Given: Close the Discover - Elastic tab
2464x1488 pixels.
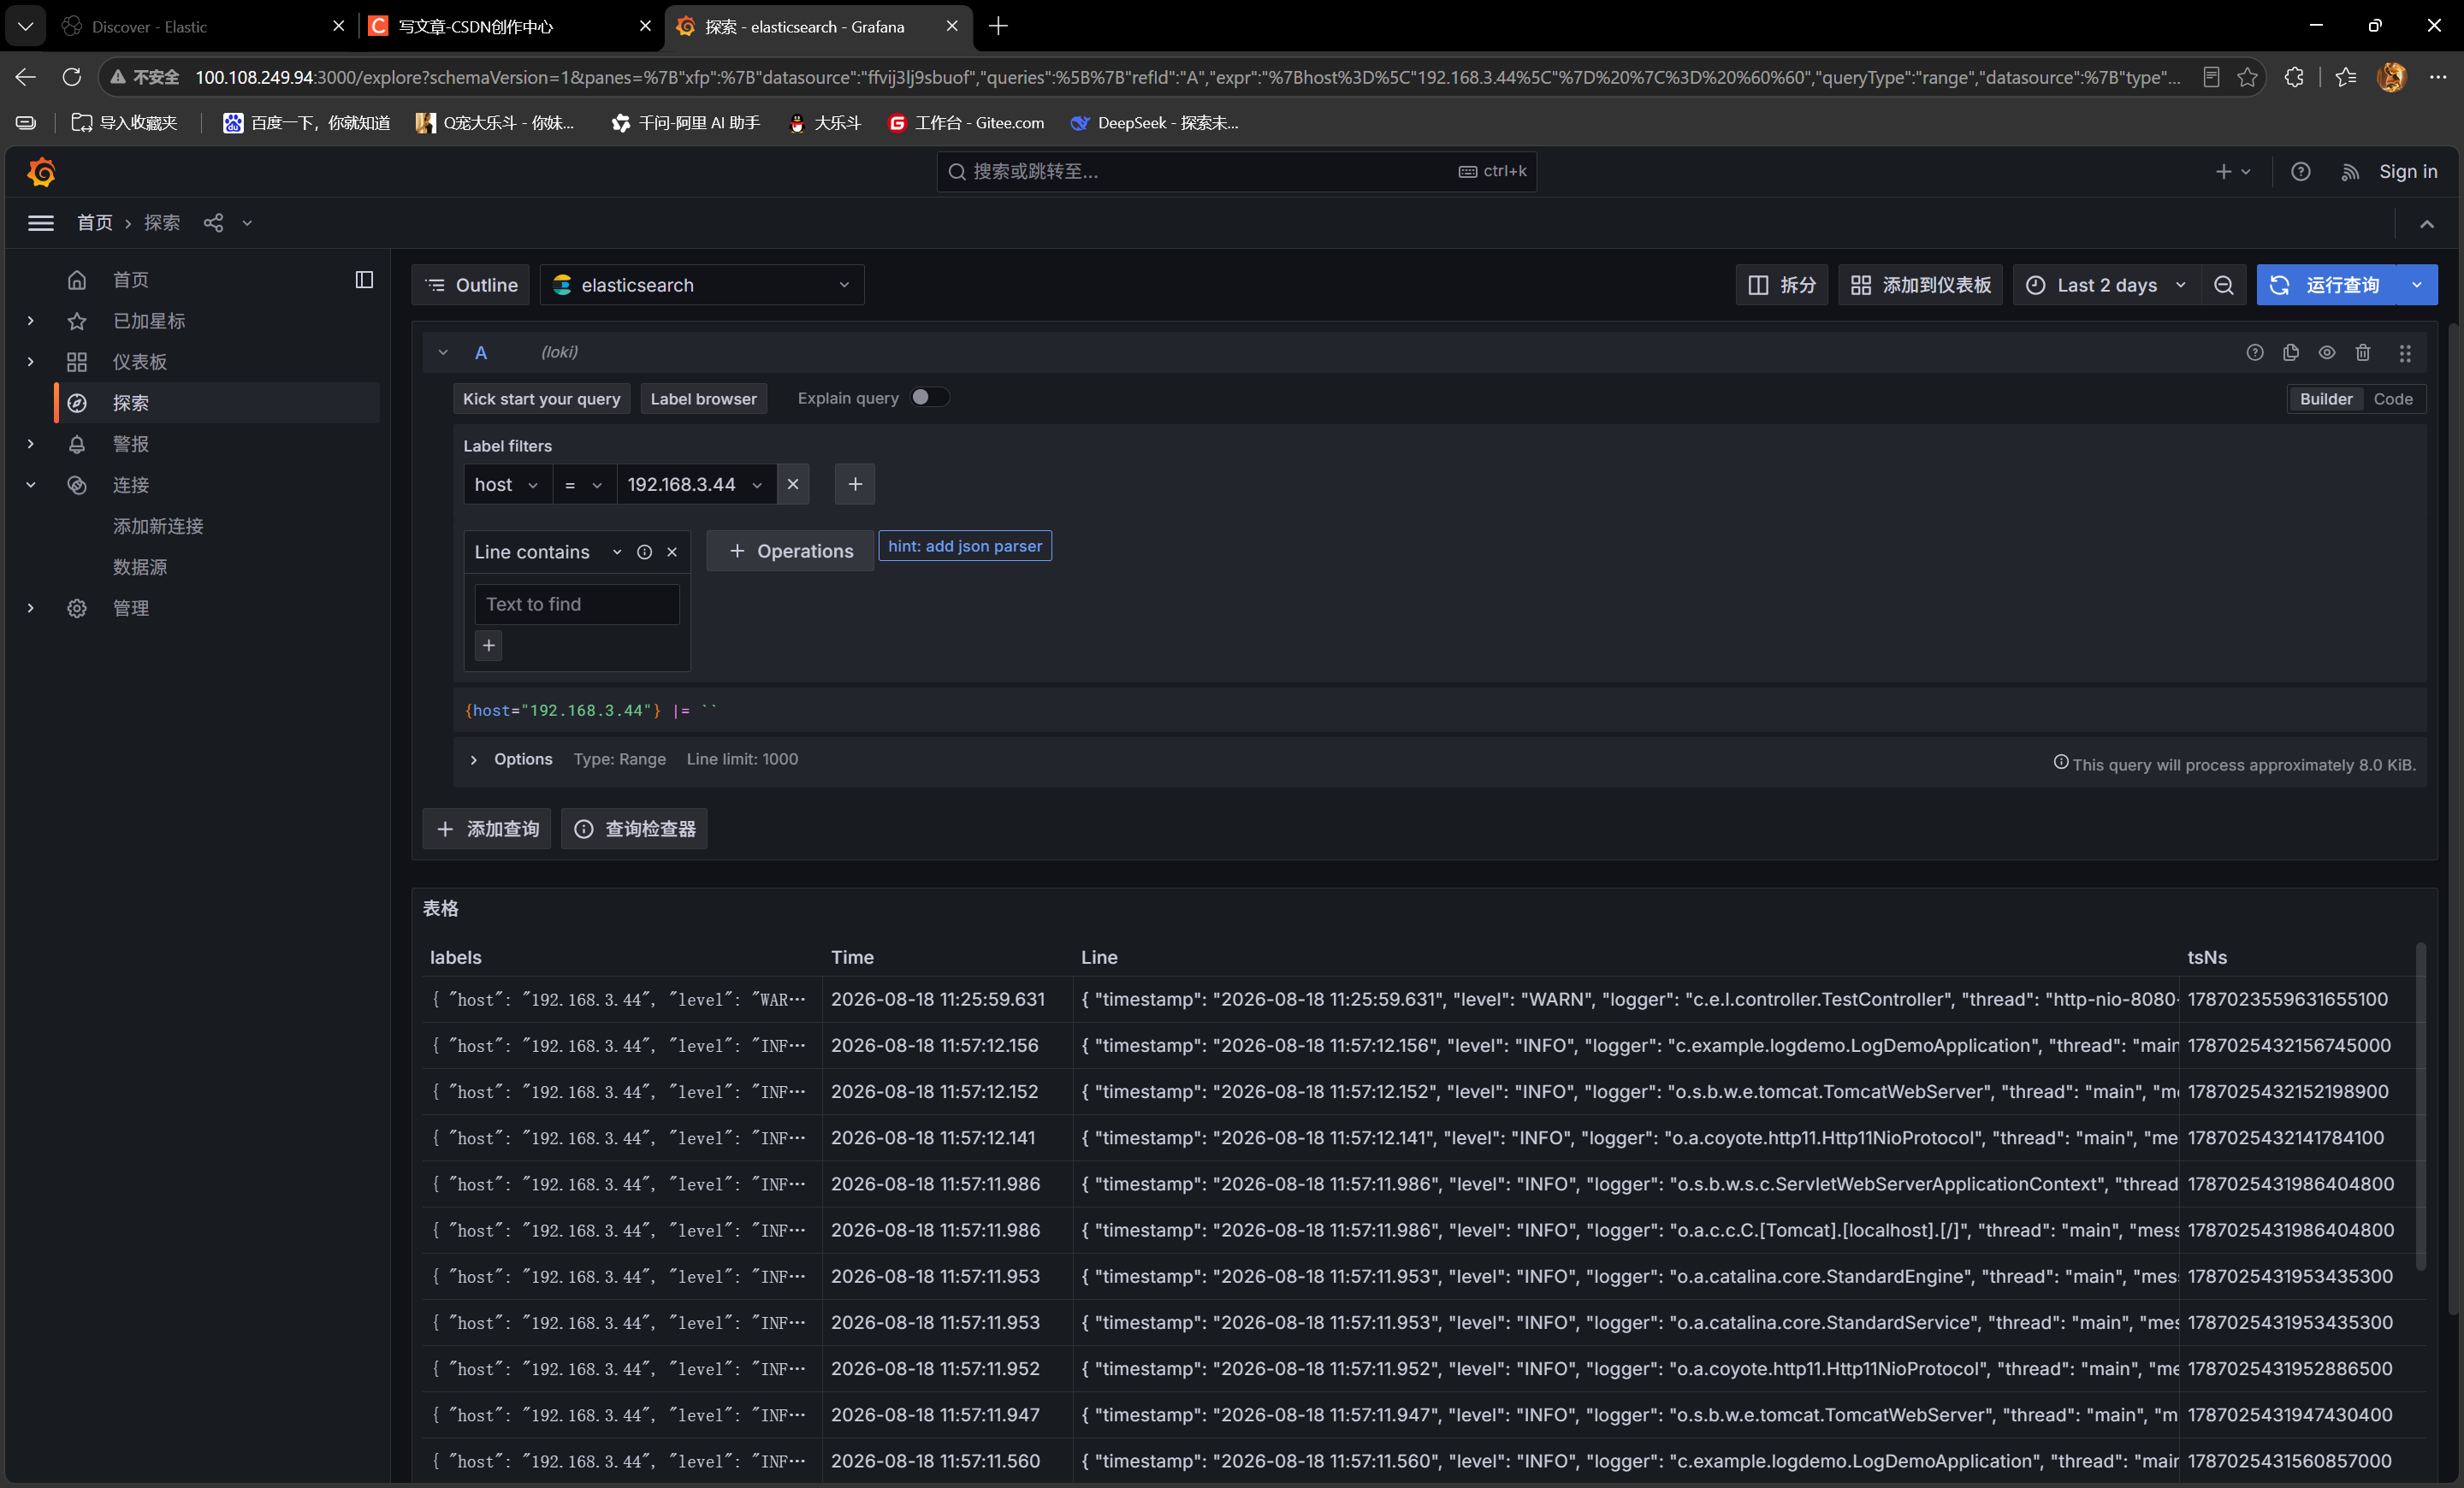Looking at the screenshot, I should coord(338,26).
